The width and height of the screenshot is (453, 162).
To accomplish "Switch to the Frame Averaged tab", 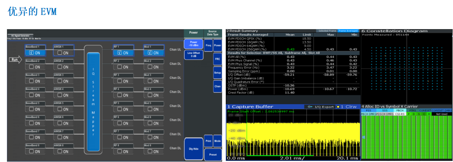I will coord(348,31).
